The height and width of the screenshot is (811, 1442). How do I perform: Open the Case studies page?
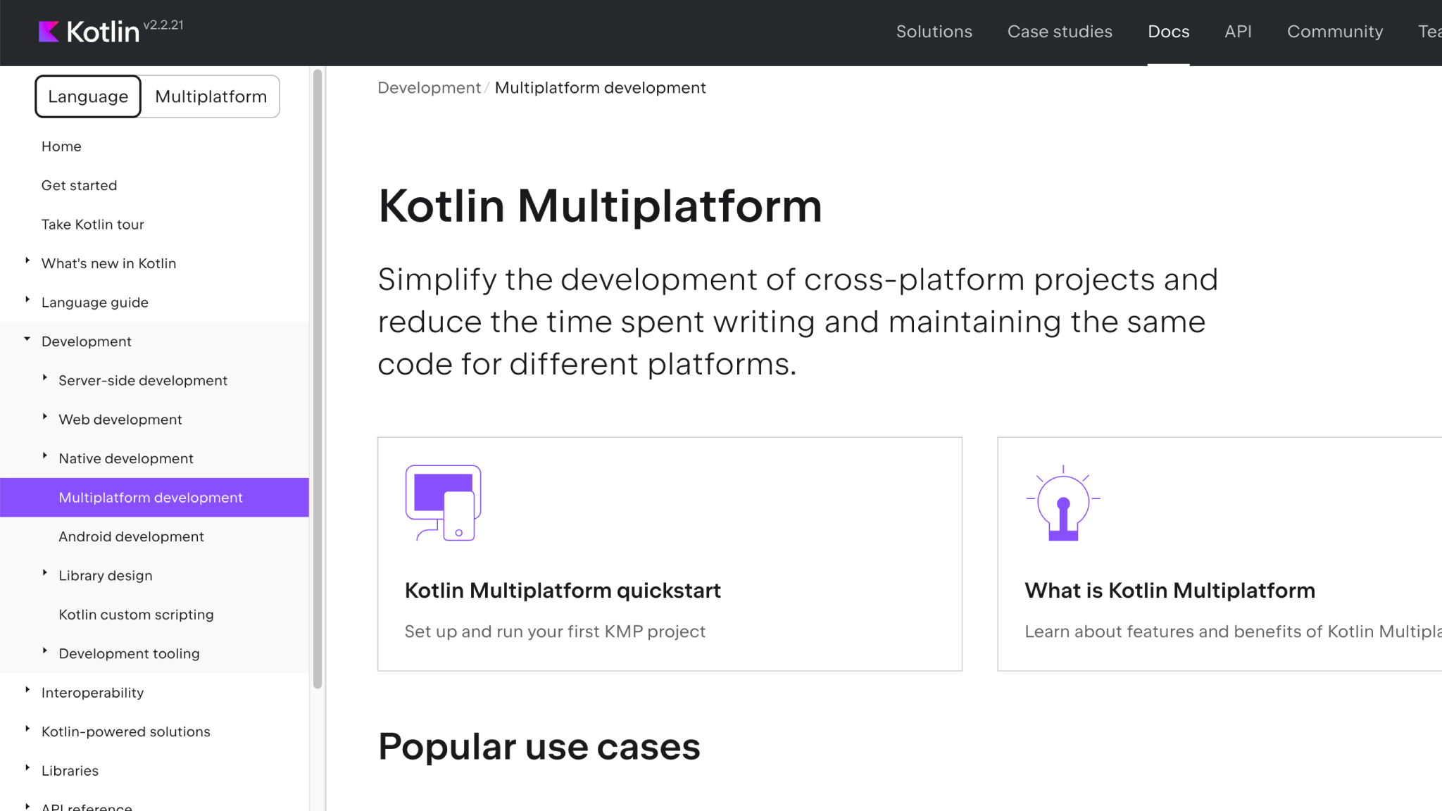pyautogui.click(x=1060, y=32)
